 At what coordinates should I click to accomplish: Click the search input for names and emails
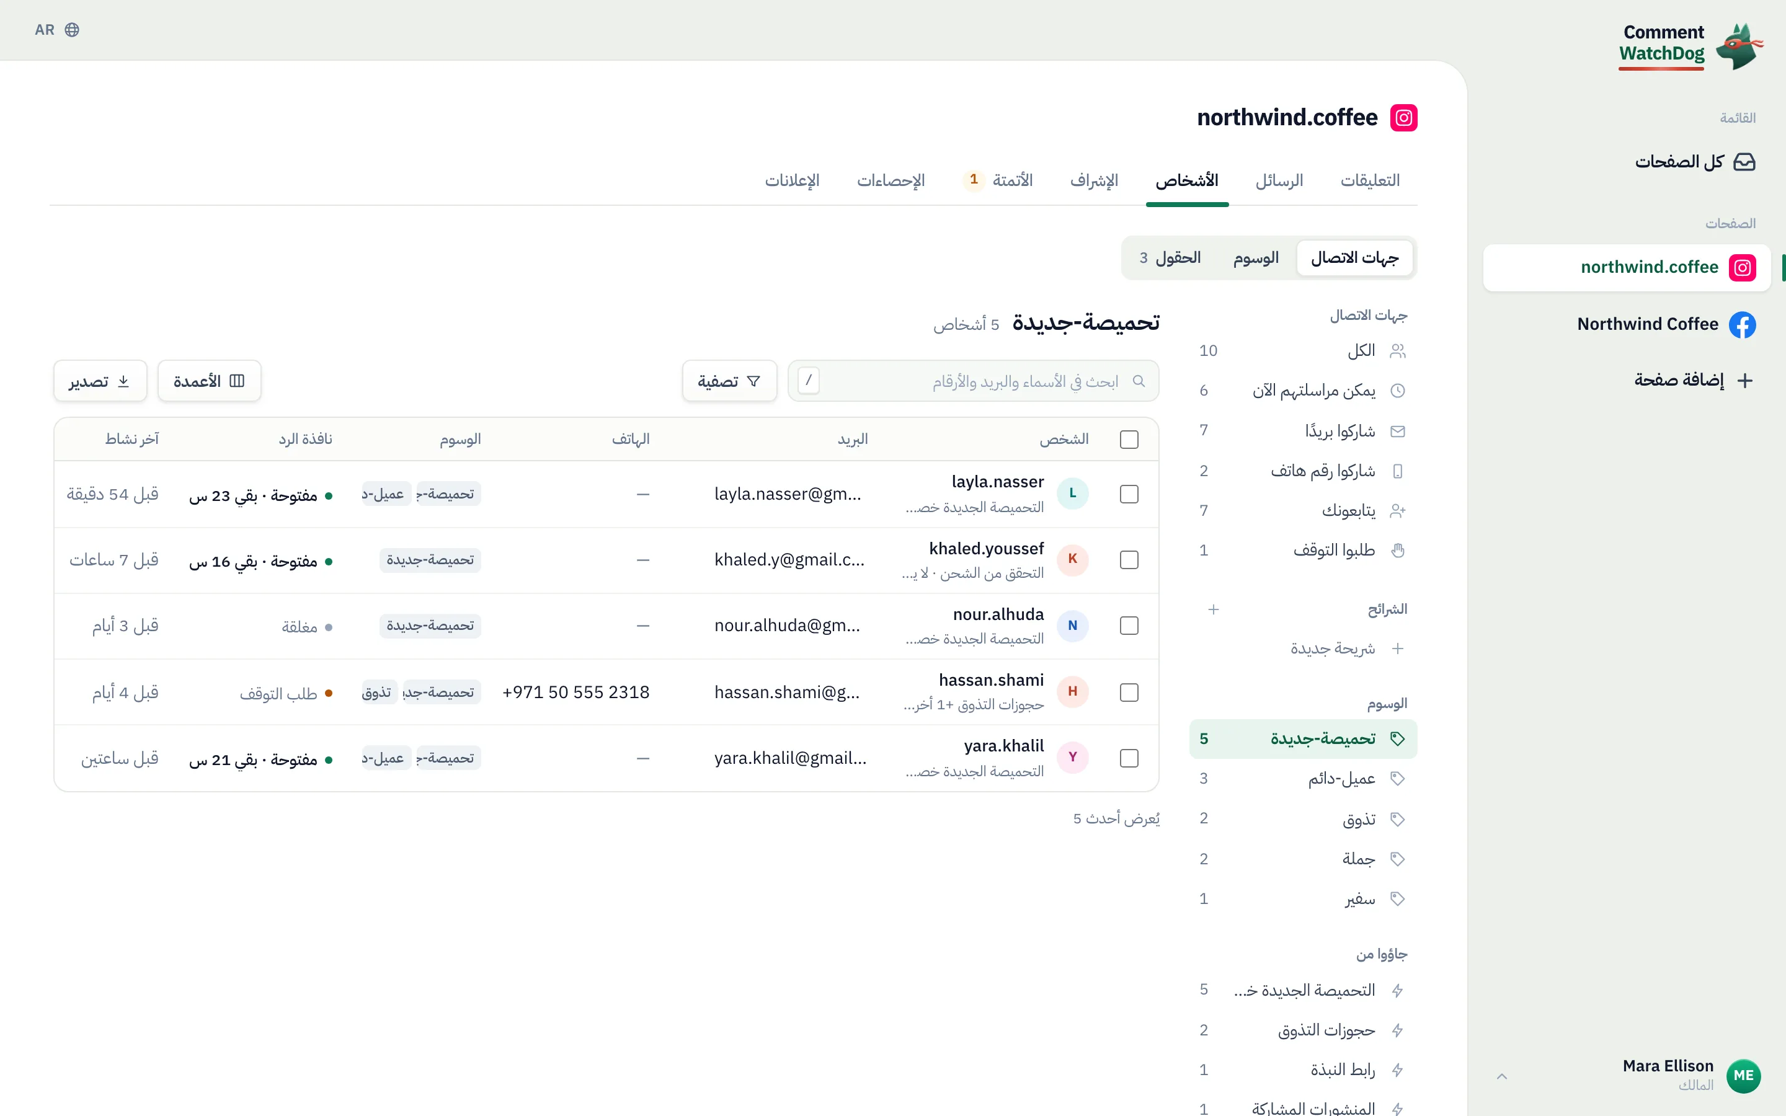pos(974,381)
